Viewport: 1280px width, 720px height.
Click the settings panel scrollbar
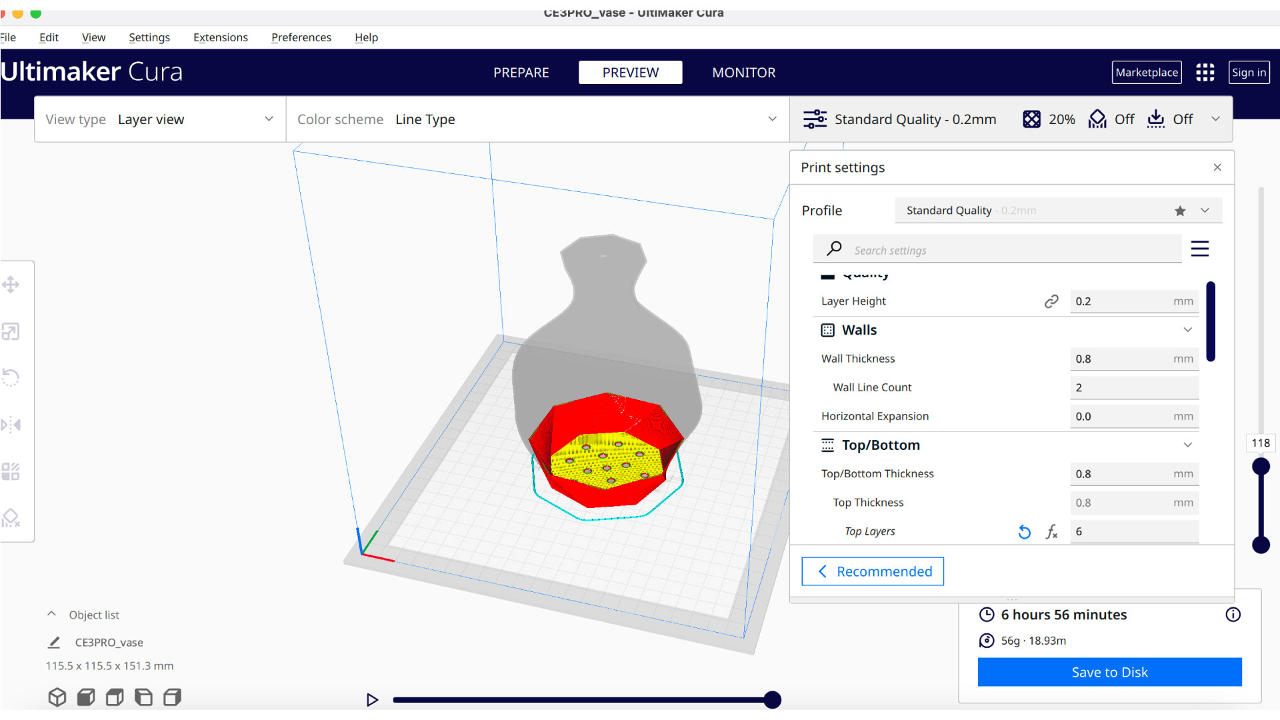pos(1211,321)
